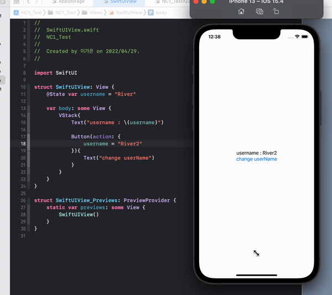Click the Xcode project icon in breadcrumb

[x=16, y=13]
